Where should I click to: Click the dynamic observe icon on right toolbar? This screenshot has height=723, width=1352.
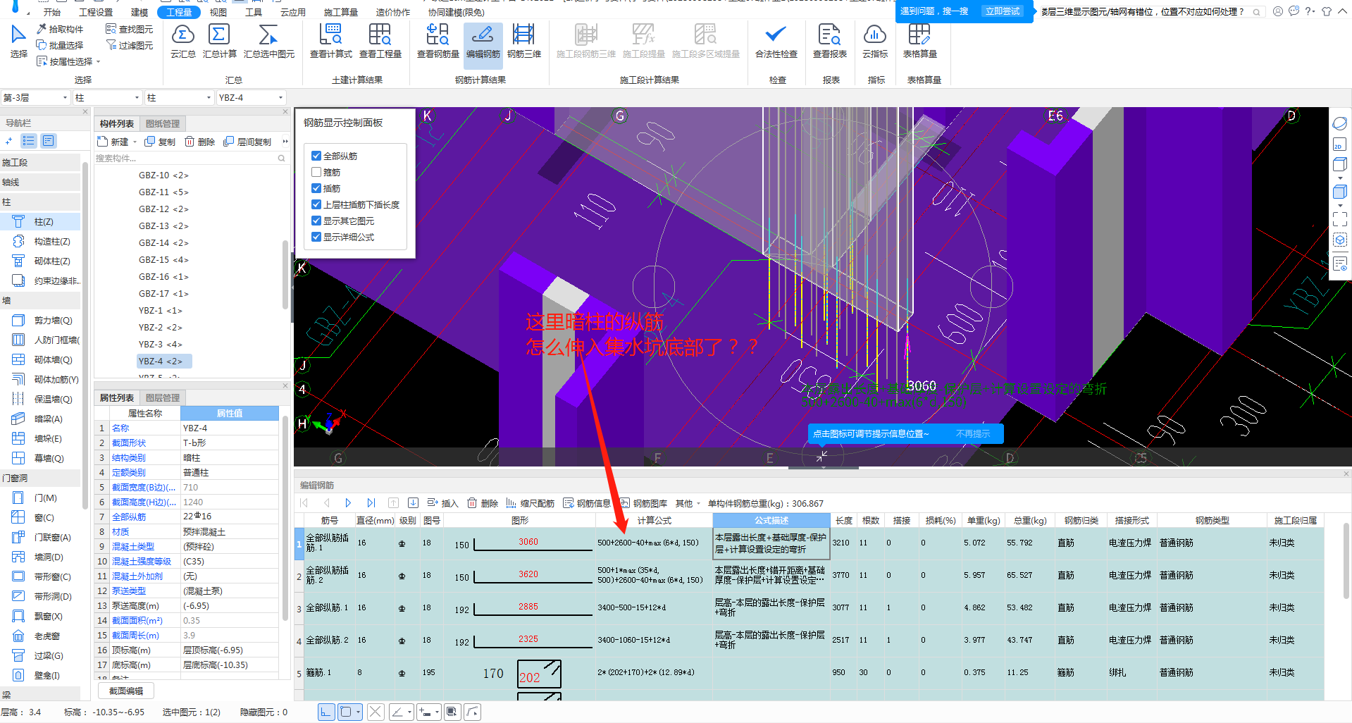(x=1339, y=123)
